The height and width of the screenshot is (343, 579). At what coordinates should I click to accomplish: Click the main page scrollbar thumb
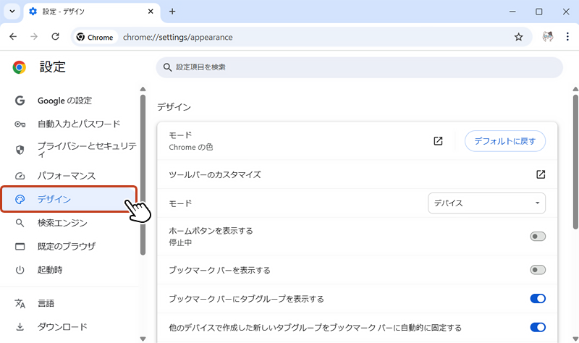(575, 161)
